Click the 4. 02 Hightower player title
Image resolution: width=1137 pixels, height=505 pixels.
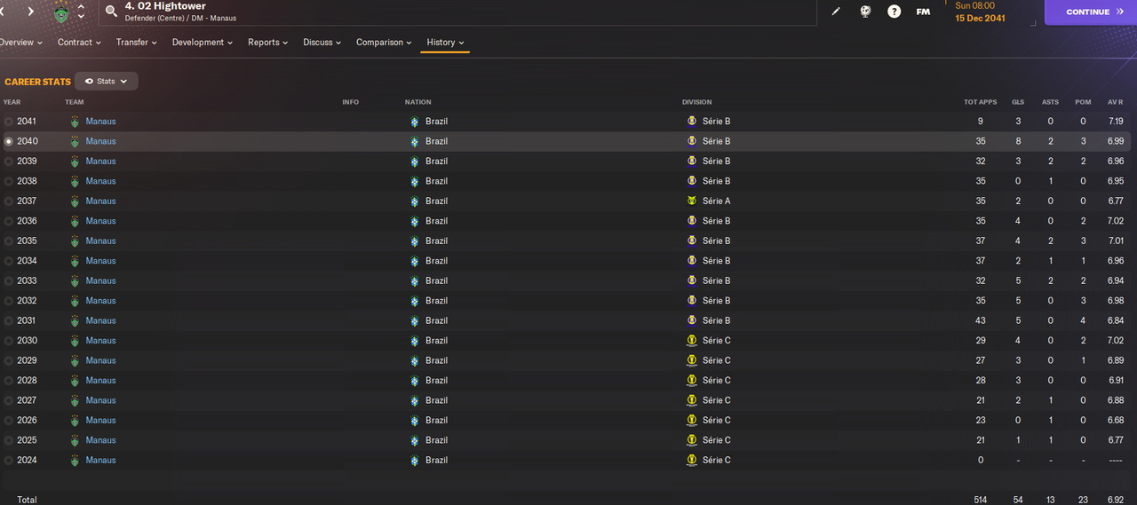pyautogui.click(x=165, y=6)
